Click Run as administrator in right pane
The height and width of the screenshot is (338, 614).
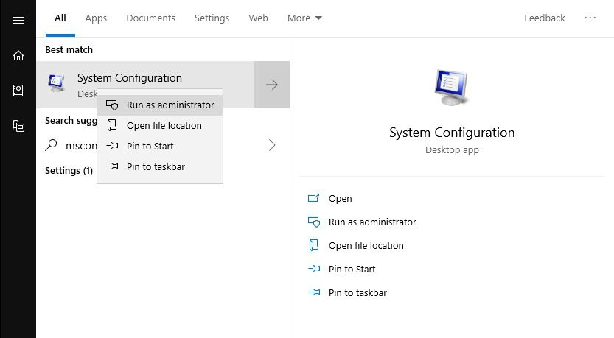(371, 222)
